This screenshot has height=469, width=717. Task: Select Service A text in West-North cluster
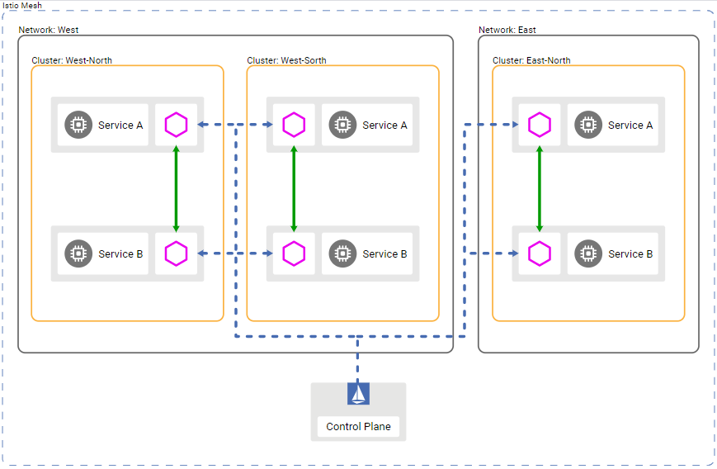[x=120, y=125]
